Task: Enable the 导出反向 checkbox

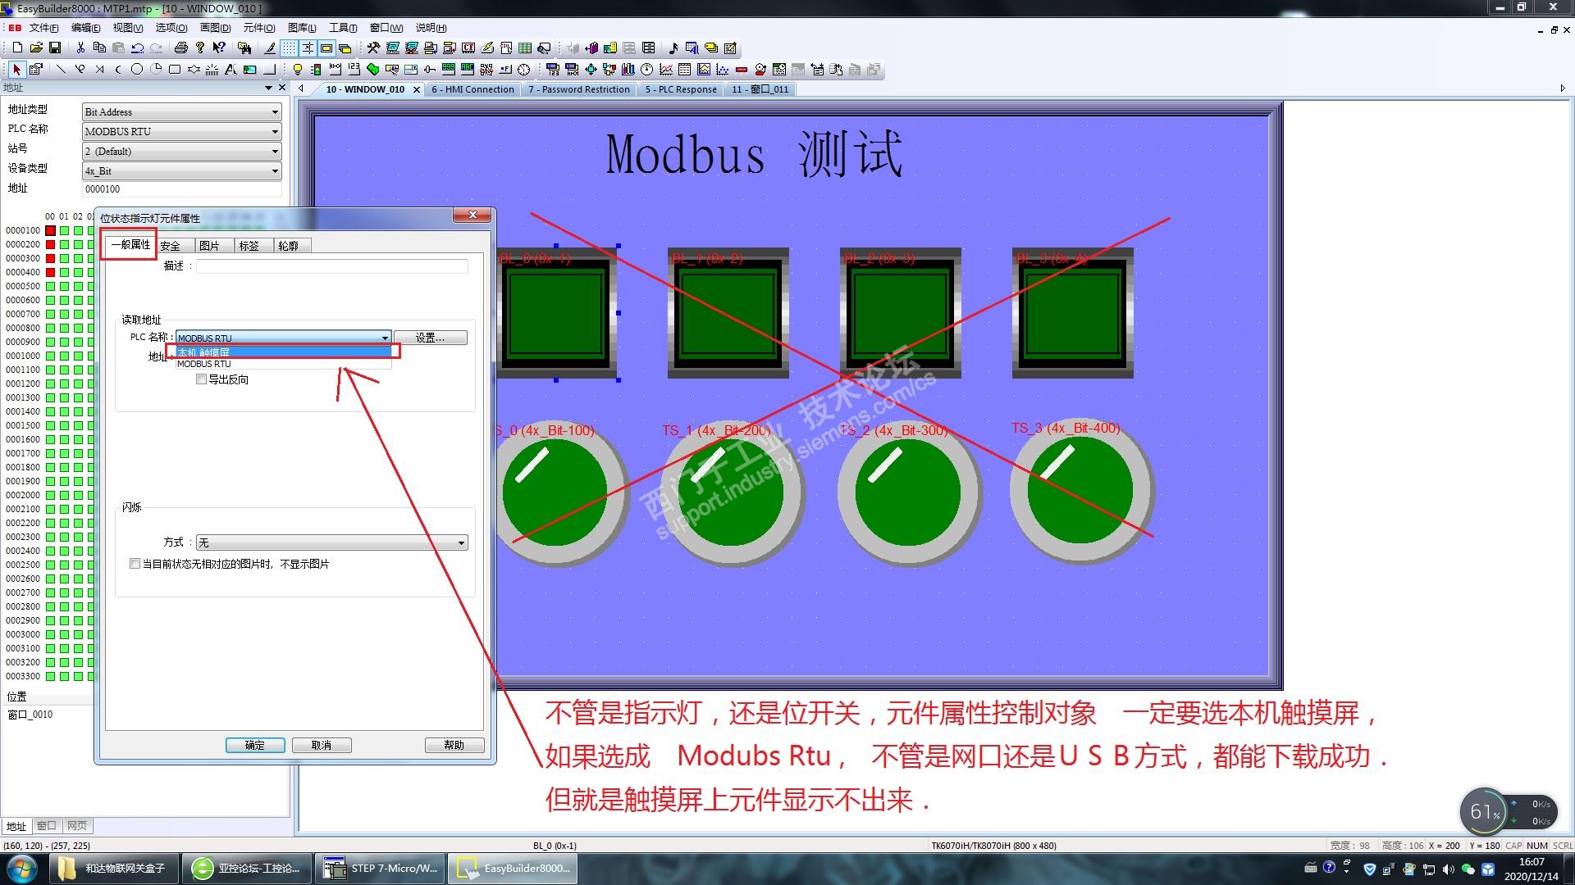Action: tap(202, 379)
